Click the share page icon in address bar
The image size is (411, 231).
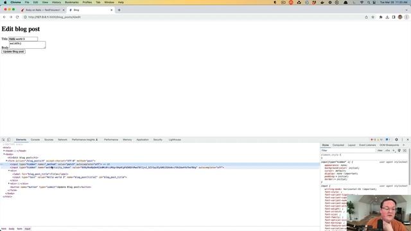point(366,17)
